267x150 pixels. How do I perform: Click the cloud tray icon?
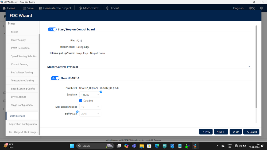(223, 146)
